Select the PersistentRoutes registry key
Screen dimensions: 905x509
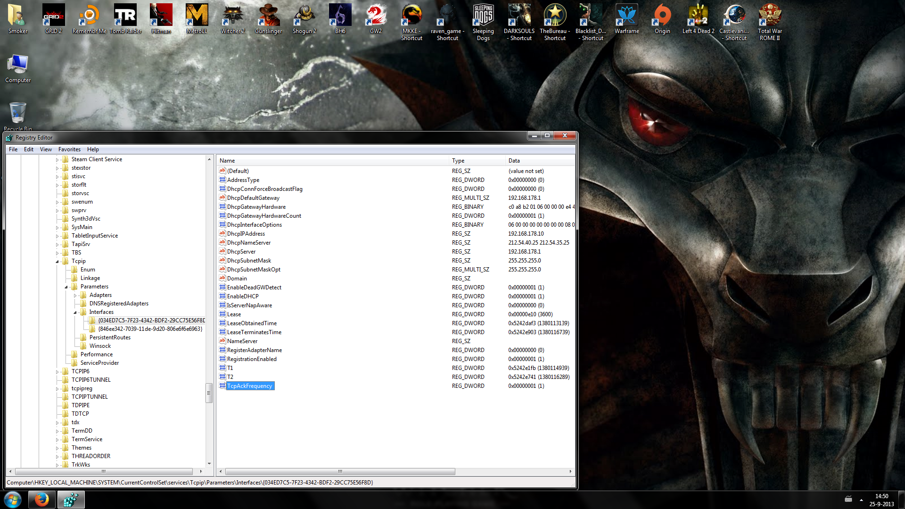(x=110, y=337)
